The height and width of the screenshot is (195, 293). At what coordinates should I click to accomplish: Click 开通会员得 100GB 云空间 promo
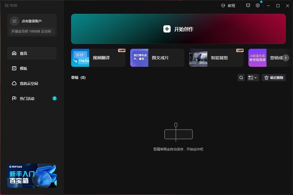tap(31, 31)
